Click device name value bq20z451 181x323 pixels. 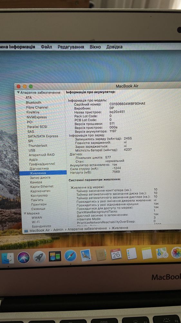click(x=117, y=112)
